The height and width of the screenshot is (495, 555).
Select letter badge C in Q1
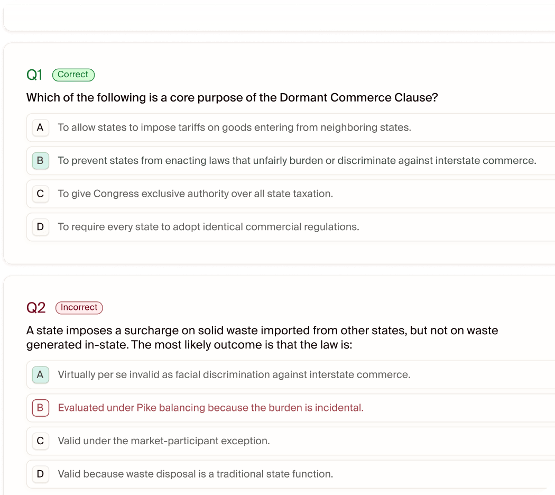tap(40, 194)
